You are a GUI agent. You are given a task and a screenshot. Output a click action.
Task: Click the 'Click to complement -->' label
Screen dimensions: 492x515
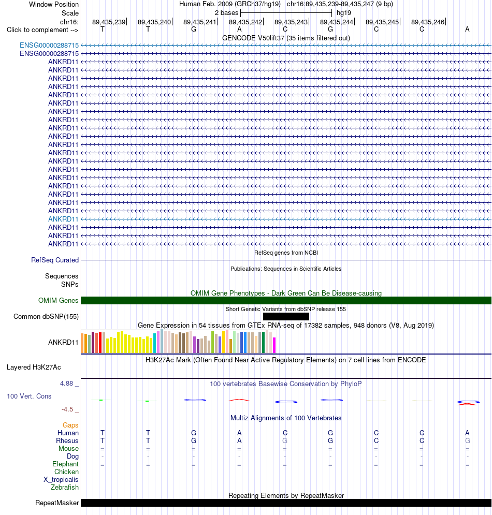[x=42, y=30]
